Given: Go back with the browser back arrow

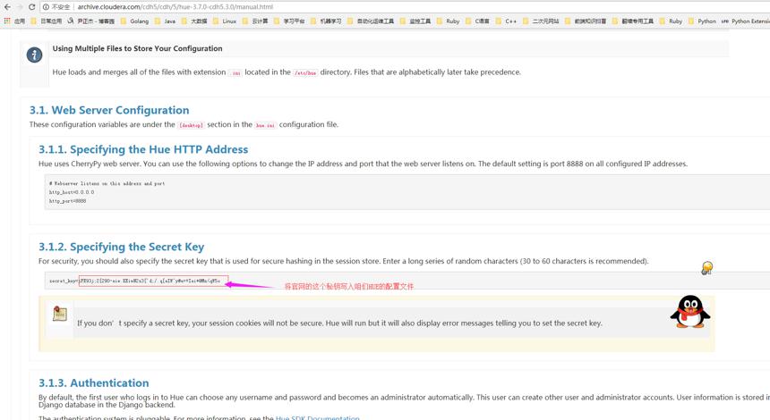Looking at the screenshot, I should pyautogui.click(x=7, y=7).
